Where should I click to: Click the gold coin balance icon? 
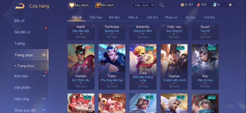click(182, 5)
